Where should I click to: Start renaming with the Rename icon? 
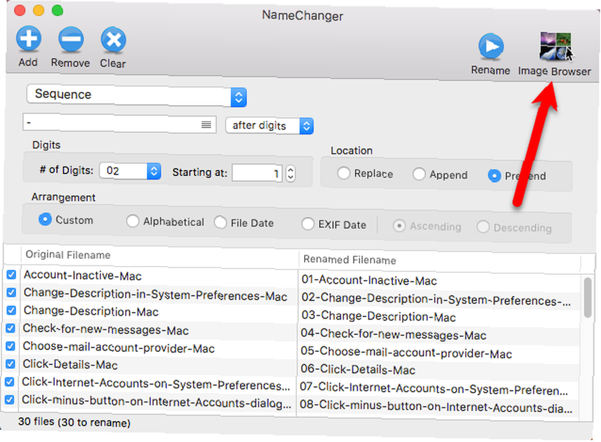coord(491,46)
